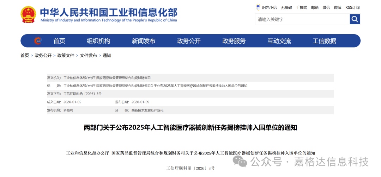381x177 pixels.
Task: Open the 微博 link
Action: coord(338,7)
